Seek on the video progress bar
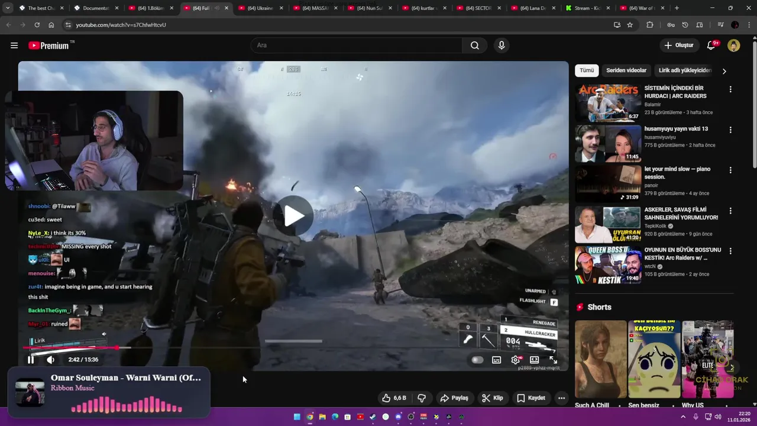The height and width of the screenshot is (426, 757). [293, 348]
